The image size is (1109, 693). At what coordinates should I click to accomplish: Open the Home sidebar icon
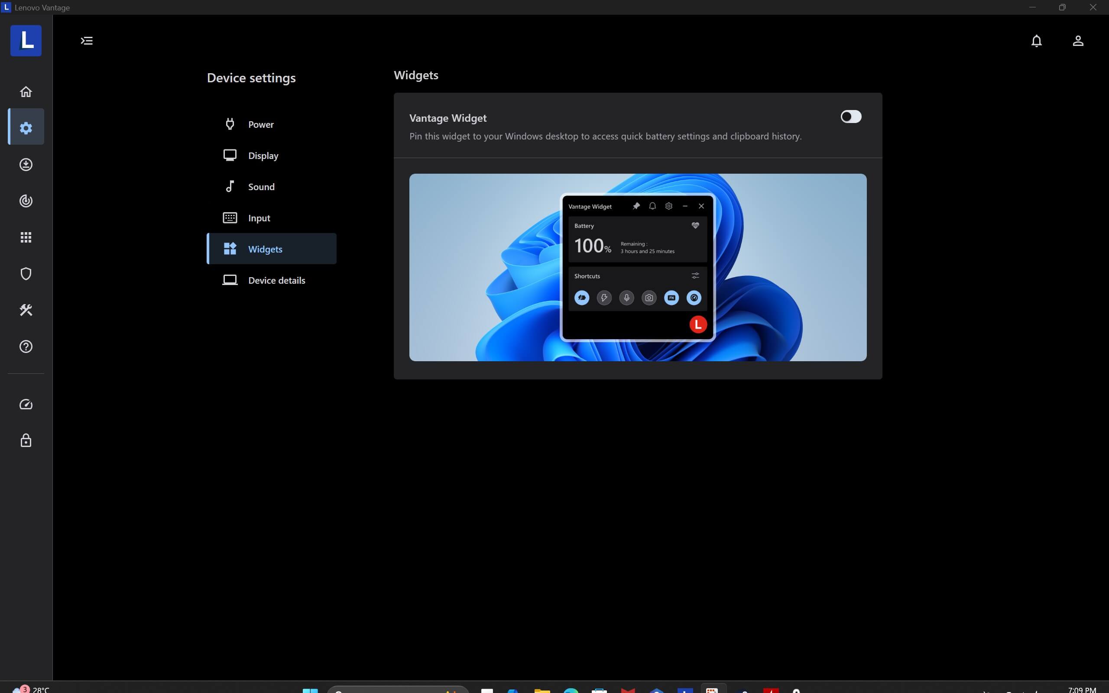[26, 92]
